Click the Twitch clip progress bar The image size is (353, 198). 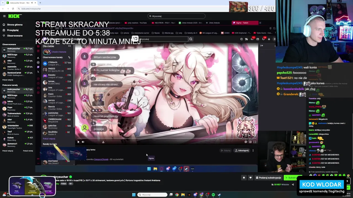click(166, 138)
